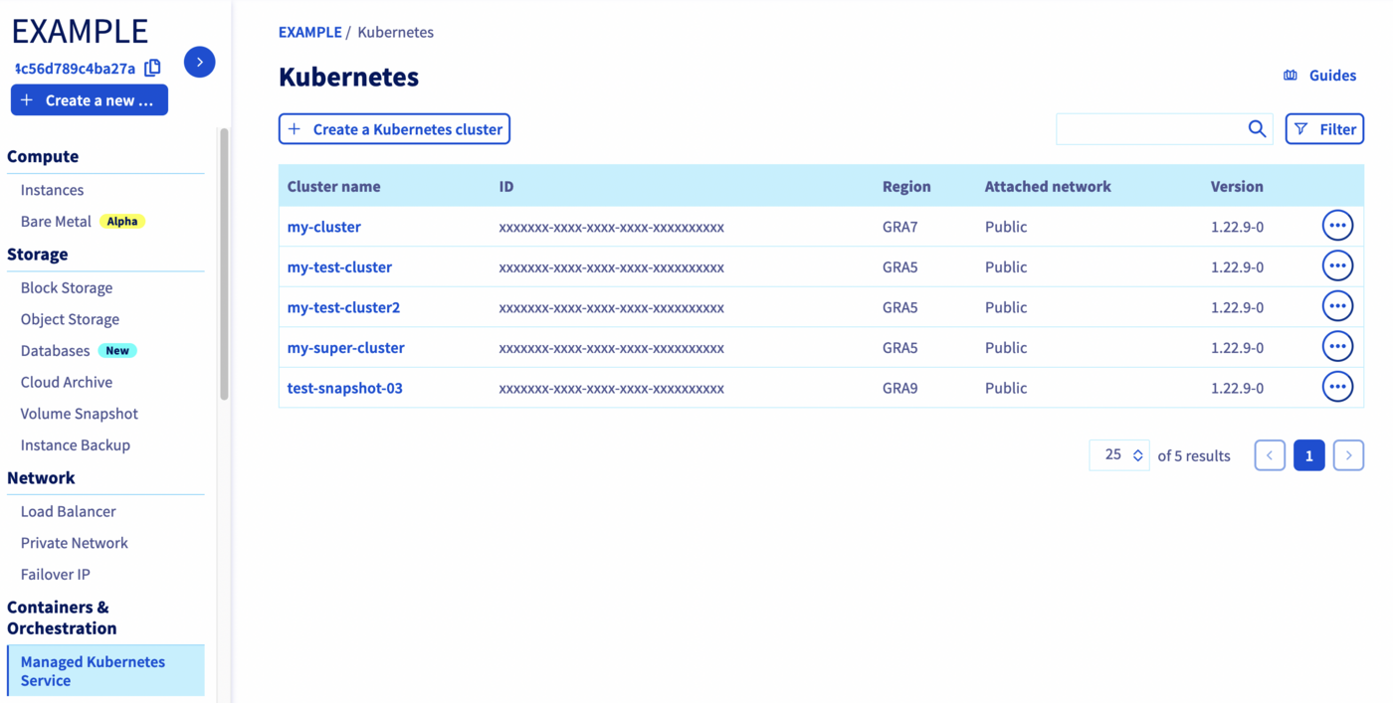Copy the project ID using the copy icon

[152, 68]
